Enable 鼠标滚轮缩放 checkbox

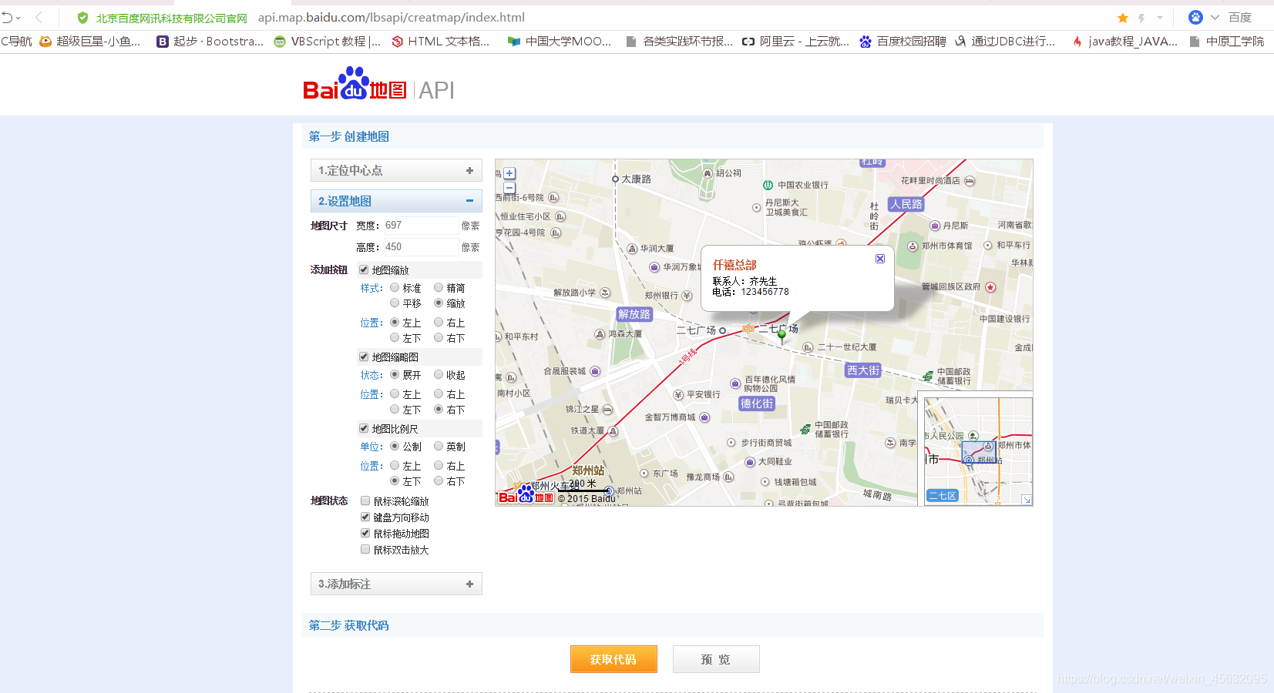point(365,500)
